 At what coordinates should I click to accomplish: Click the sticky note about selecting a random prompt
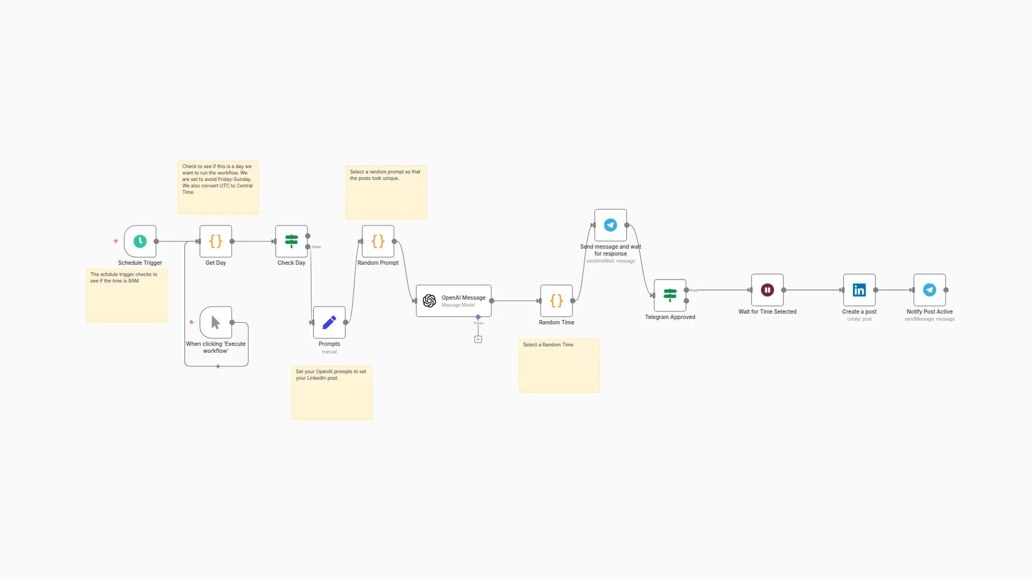[385, 192]
